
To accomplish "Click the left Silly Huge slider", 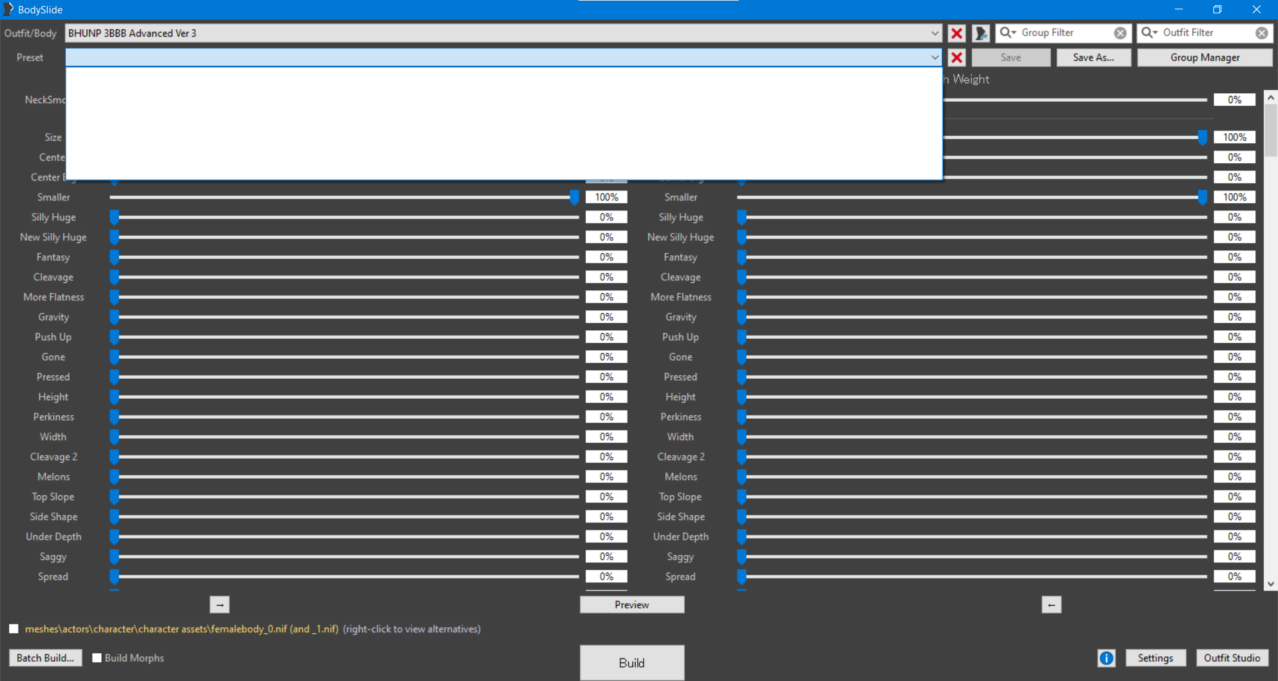I will (344, 217).
